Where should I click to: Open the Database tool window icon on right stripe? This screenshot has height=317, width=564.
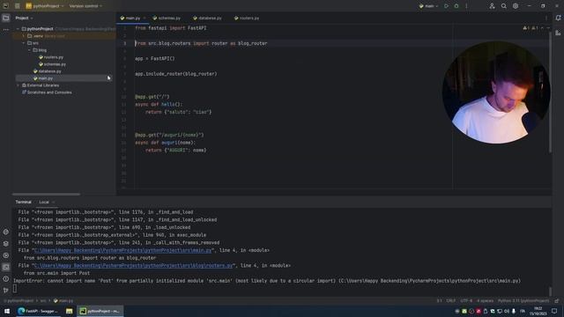click(x=558, y=33)
